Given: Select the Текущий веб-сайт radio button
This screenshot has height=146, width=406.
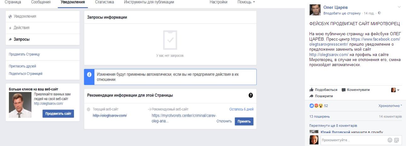Looking at the screenshot, I should 89,109.
